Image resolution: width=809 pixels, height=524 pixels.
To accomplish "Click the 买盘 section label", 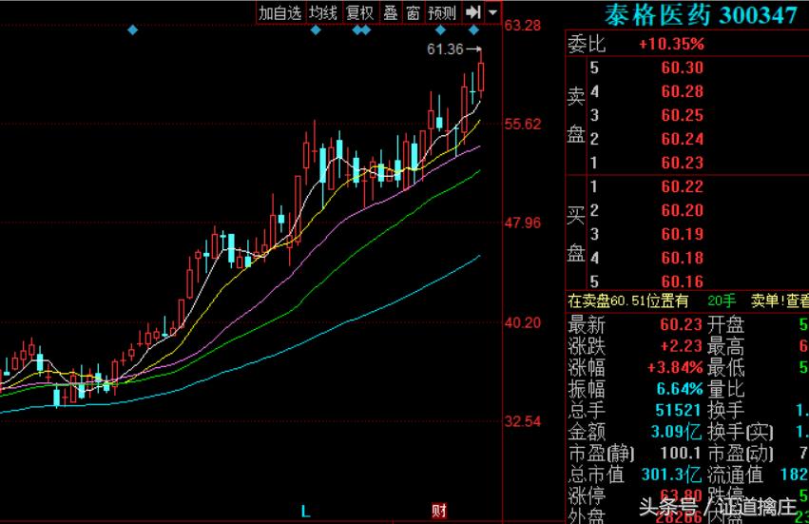I will pos(576,234).
